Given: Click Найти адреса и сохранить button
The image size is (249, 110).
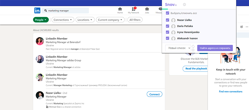Looking at the screenshot, I should pos(215,48).
